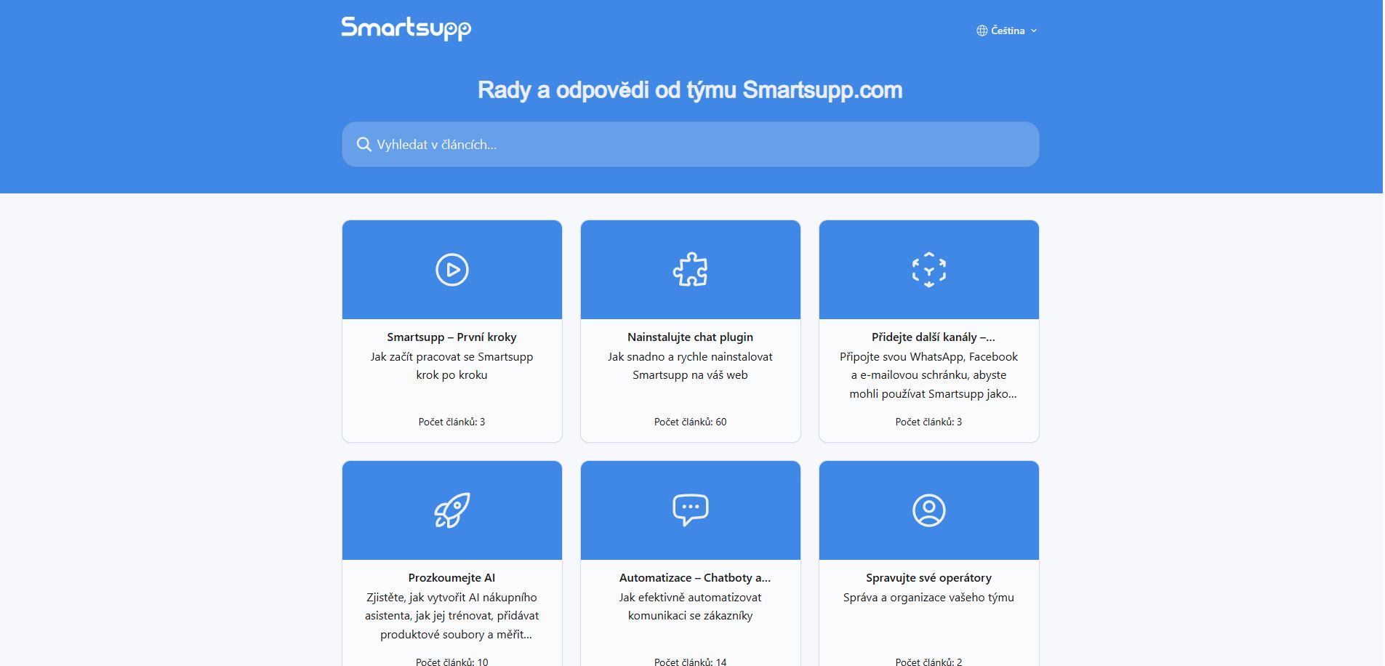Viewport: 1385px width, 666px height.
Task: Click the play circle icon
Action: pos(451,270)
